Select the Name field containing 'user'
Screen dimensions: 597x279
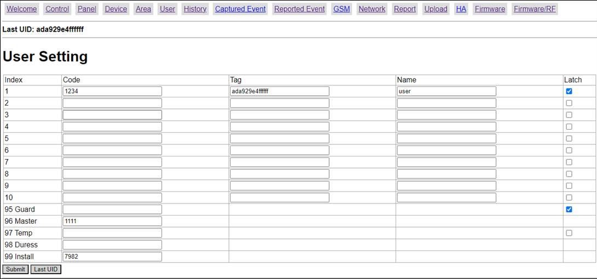pyautogui.click(x=446, y=91)
